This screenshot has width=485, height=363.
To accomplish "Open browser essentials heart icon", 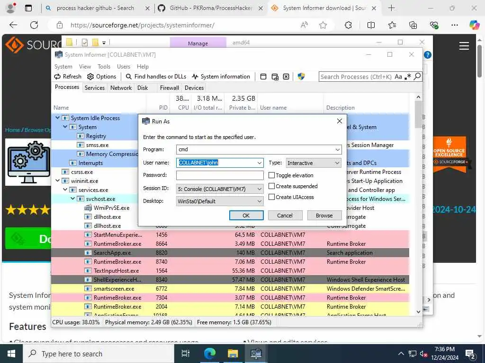I will [x=434, y=25].
